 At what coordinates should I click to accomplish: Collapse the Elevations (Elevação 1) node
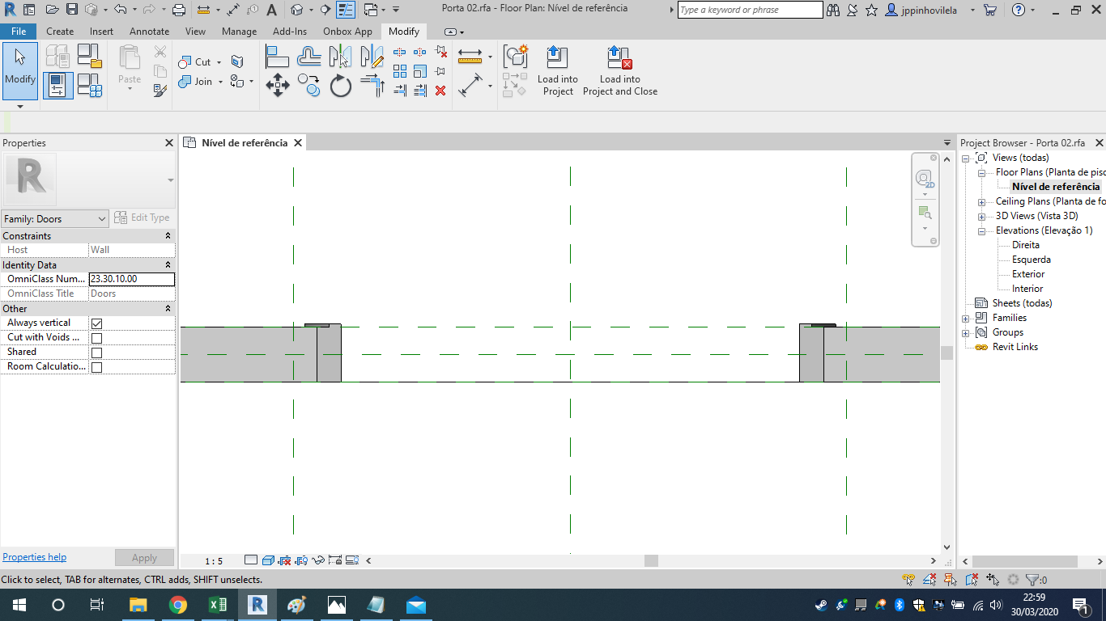click(x=981, y=230)
